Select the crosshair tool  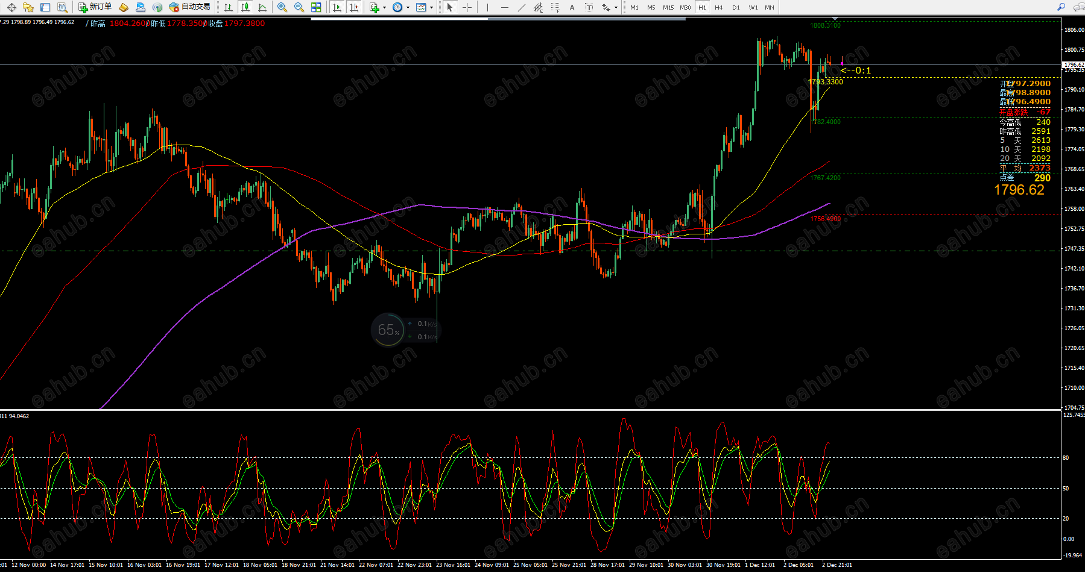(467, 7)
